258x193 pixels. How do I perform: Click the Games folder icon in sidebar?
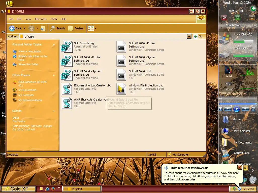coord(226,119)
